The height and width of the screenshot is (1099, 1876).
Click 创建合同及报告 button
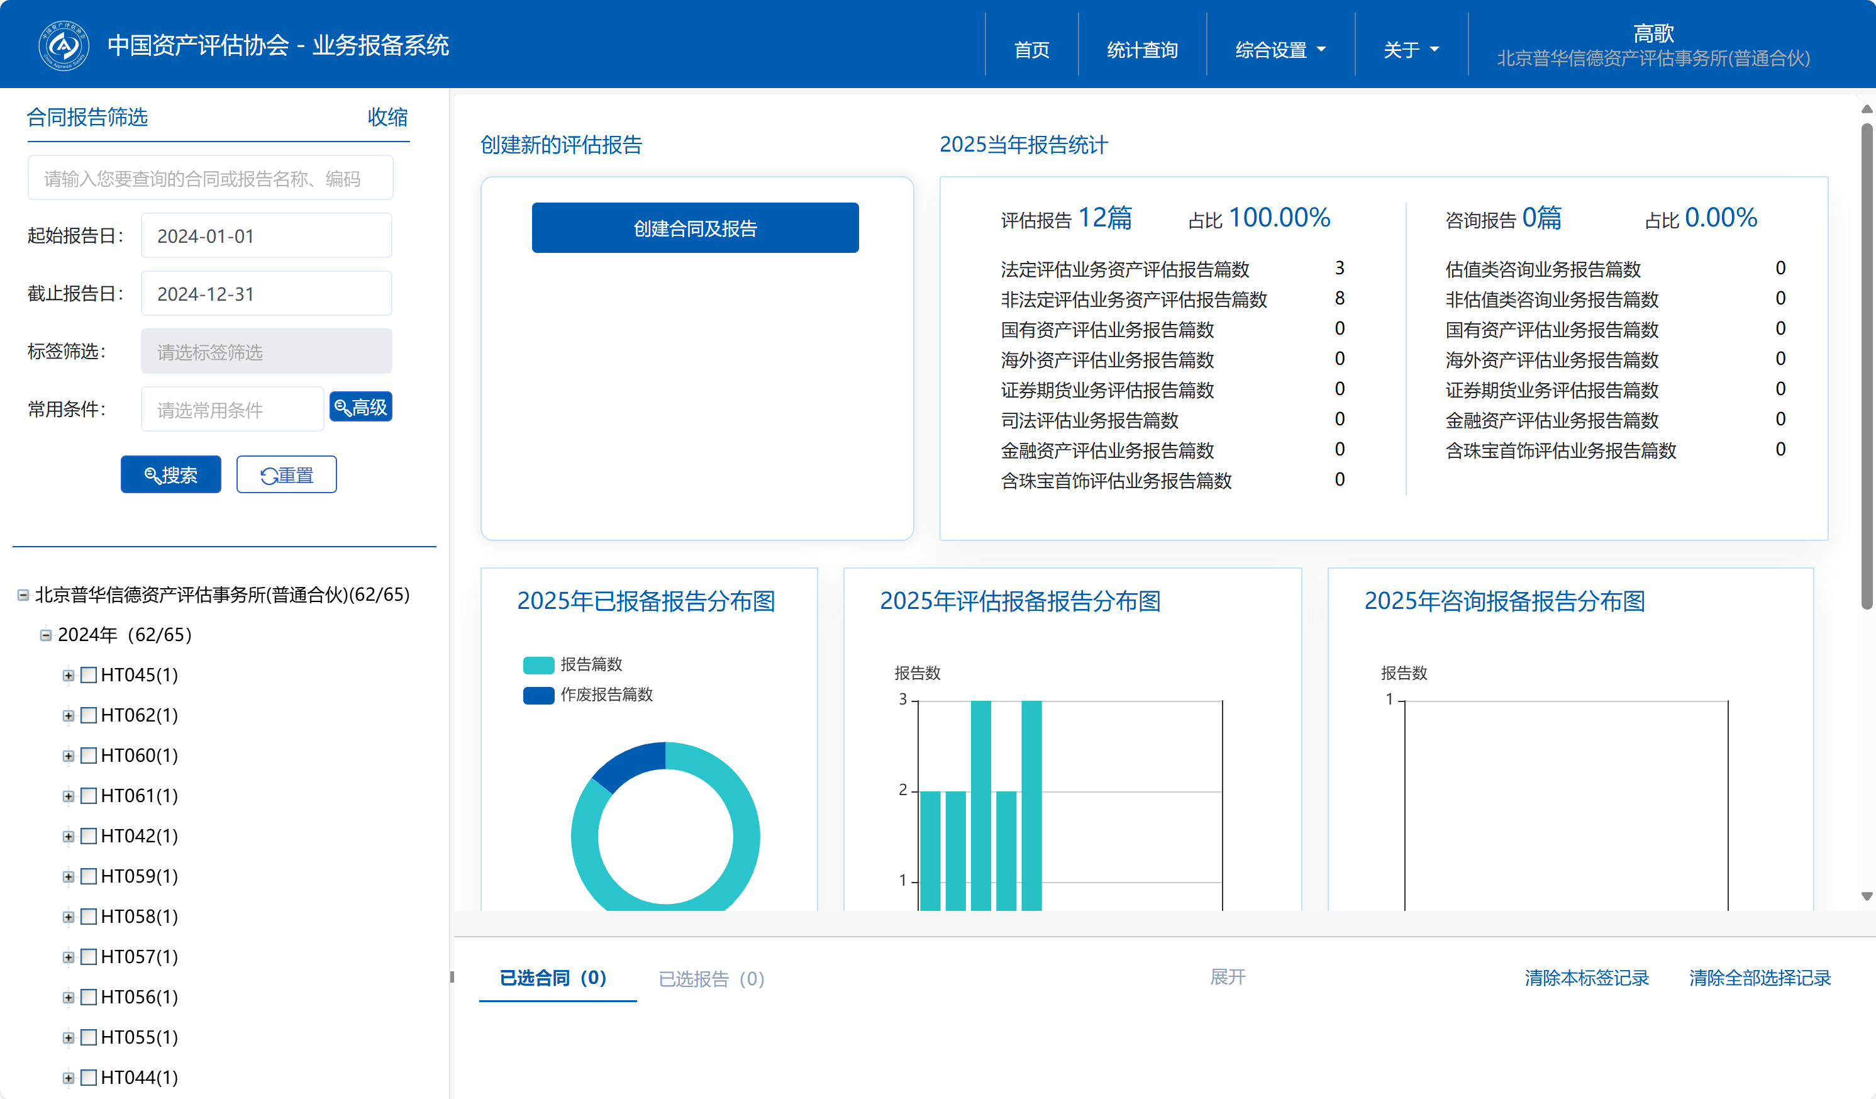click(694, 228)
